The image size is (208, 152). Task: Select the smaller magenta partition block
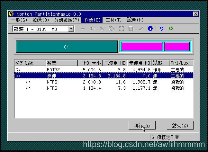point(177,47)
